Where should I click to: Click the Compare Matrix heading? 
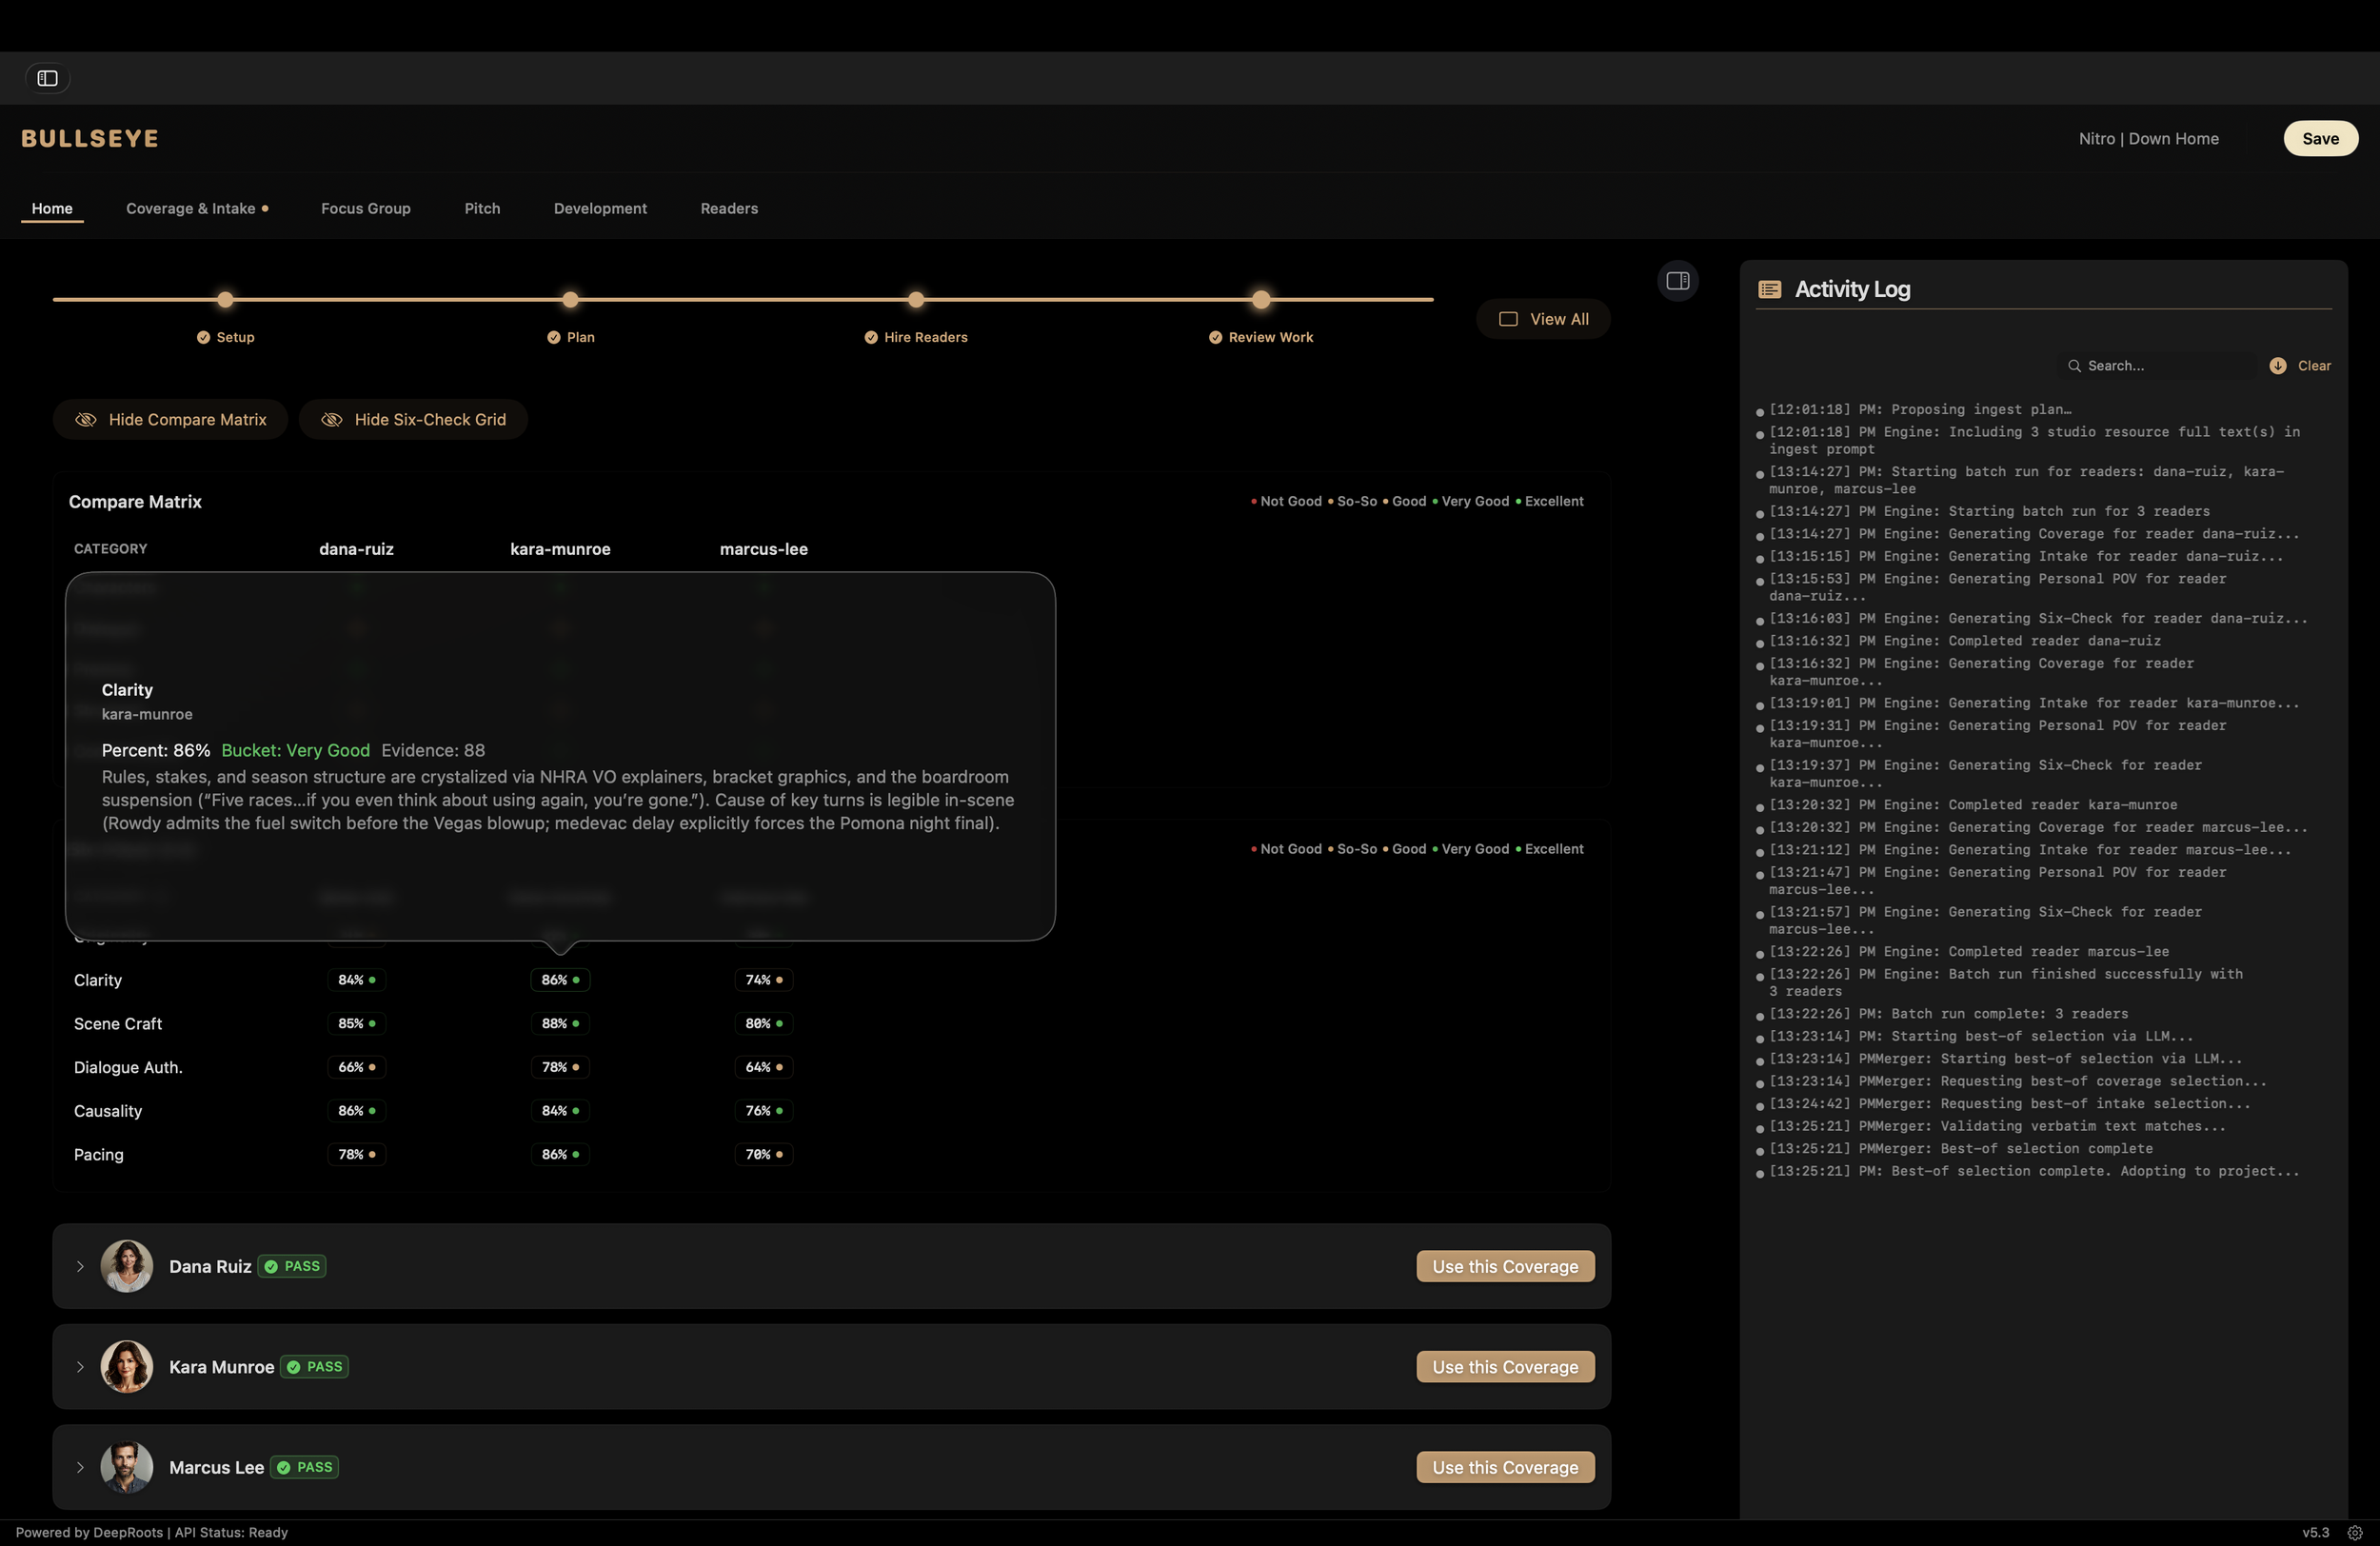click(x=135, y=501)
